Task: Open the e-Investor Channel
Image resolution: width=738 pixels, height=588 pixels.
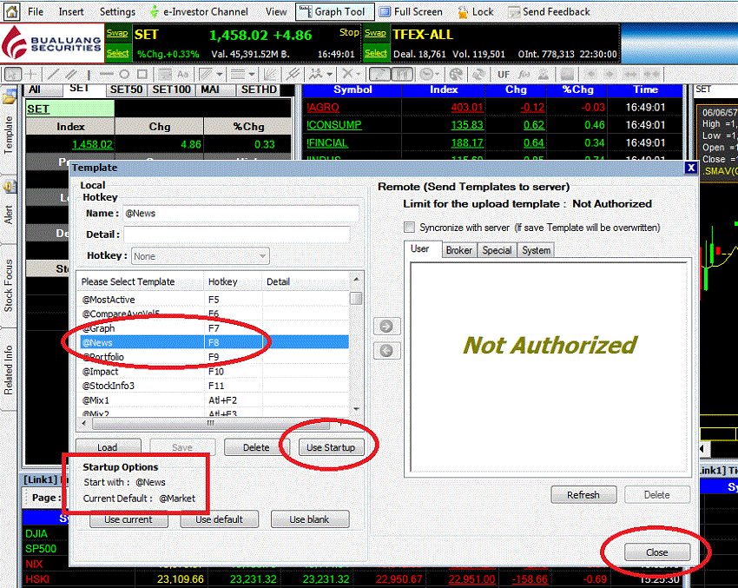Action: point(199,12)
